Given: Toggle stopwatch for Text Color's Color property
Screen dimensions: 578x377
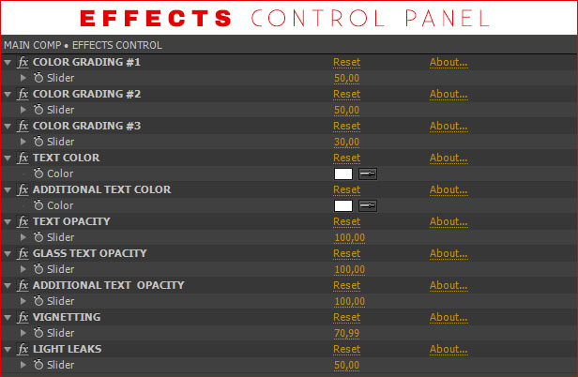Looking at the screenshot, I should coord(38,174).
